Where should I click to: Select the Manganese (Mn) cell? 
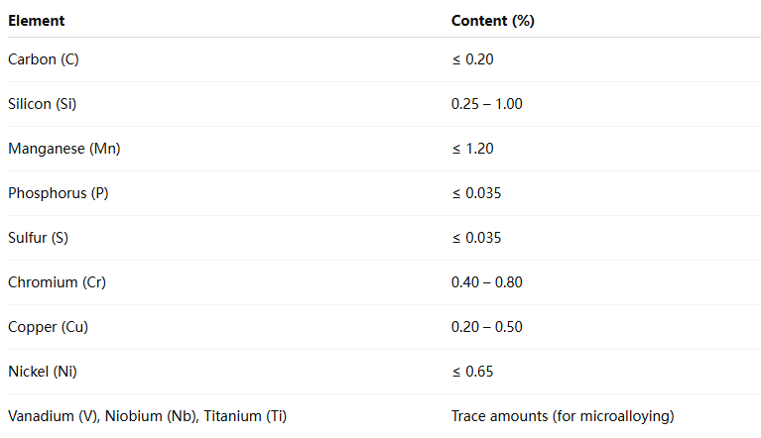[x=64, y=149]
